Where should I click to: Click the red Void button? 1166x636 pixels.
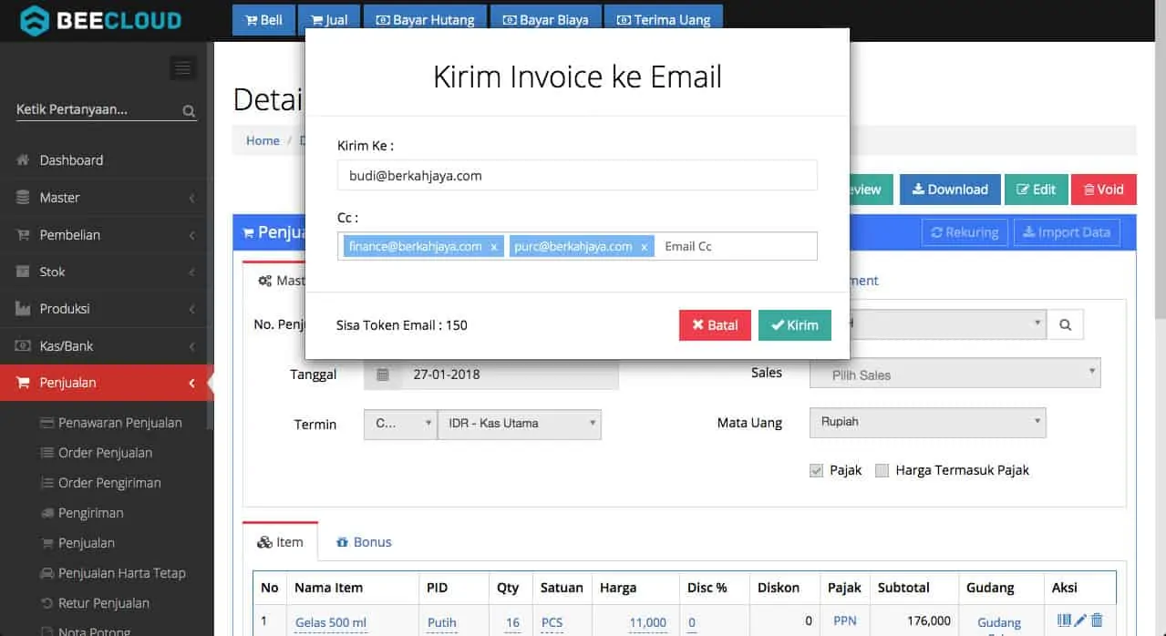point(1104,190)
